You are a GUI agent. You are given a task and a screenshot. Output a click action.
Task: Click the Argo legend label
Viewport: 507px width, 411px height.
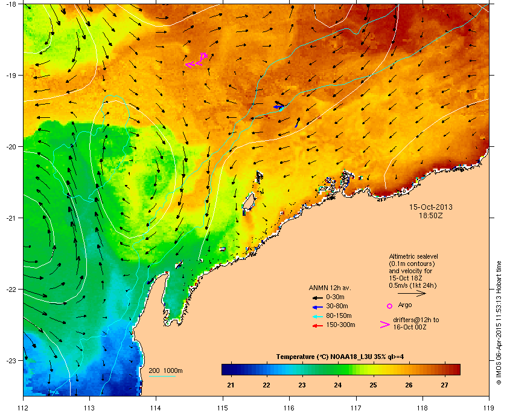coord(405,305)
